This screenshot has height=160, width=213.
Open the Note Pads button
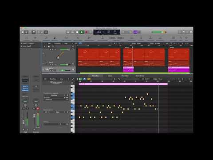[183, 32]
